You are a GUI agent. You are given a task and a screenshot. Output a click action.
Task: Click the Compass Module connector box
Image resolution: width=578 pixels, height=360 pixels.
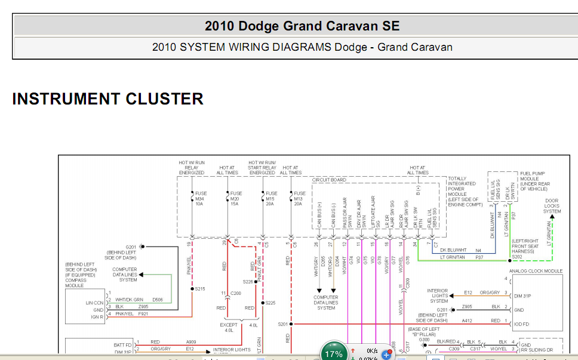[x=85, y=306]
